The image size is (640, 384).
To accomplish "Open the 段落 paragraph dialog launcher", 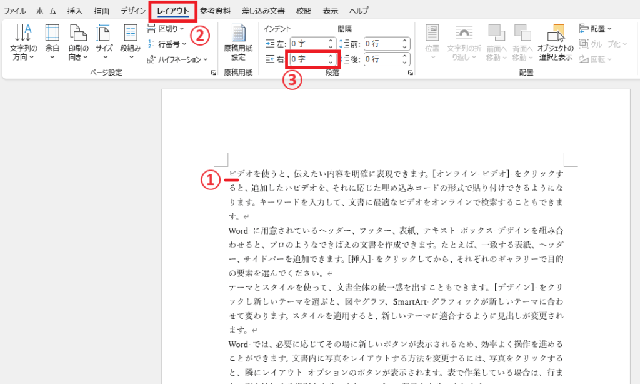I will pyautogui.click(x=410, y=73).
